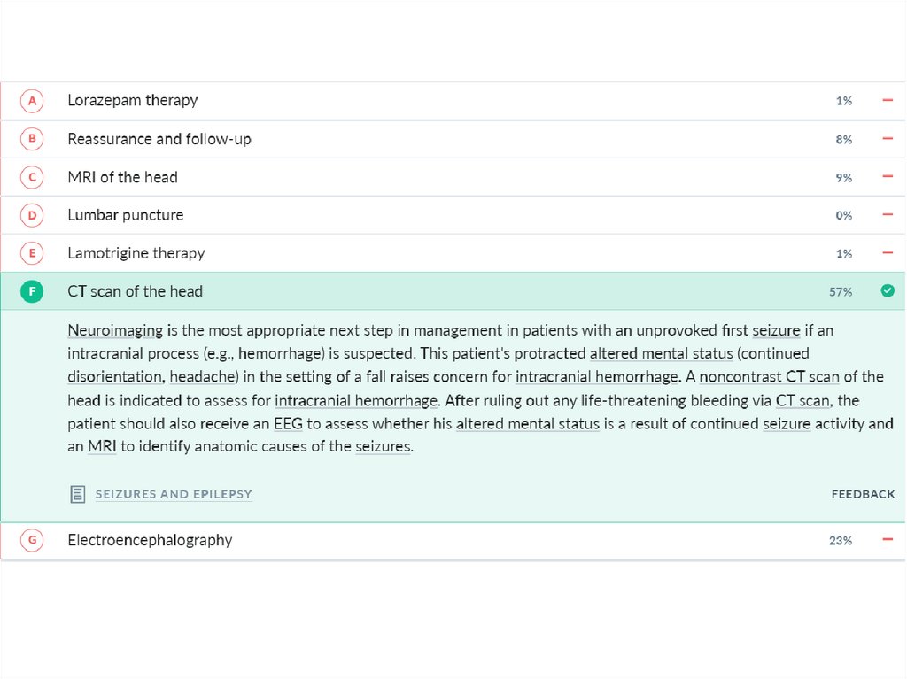Viewport: 907px width, 679px height.
Task: Click the filled green F circle
Action: 32,291
